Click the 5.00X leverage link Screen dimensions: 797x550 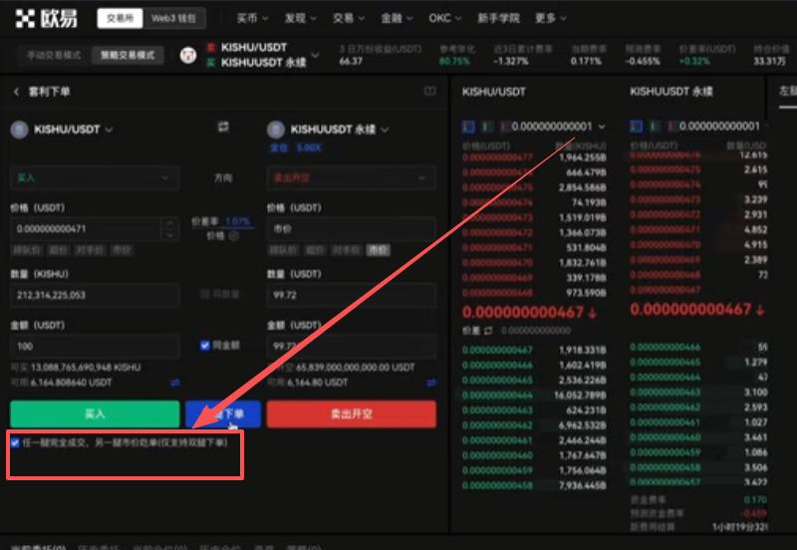pos(309,147)
